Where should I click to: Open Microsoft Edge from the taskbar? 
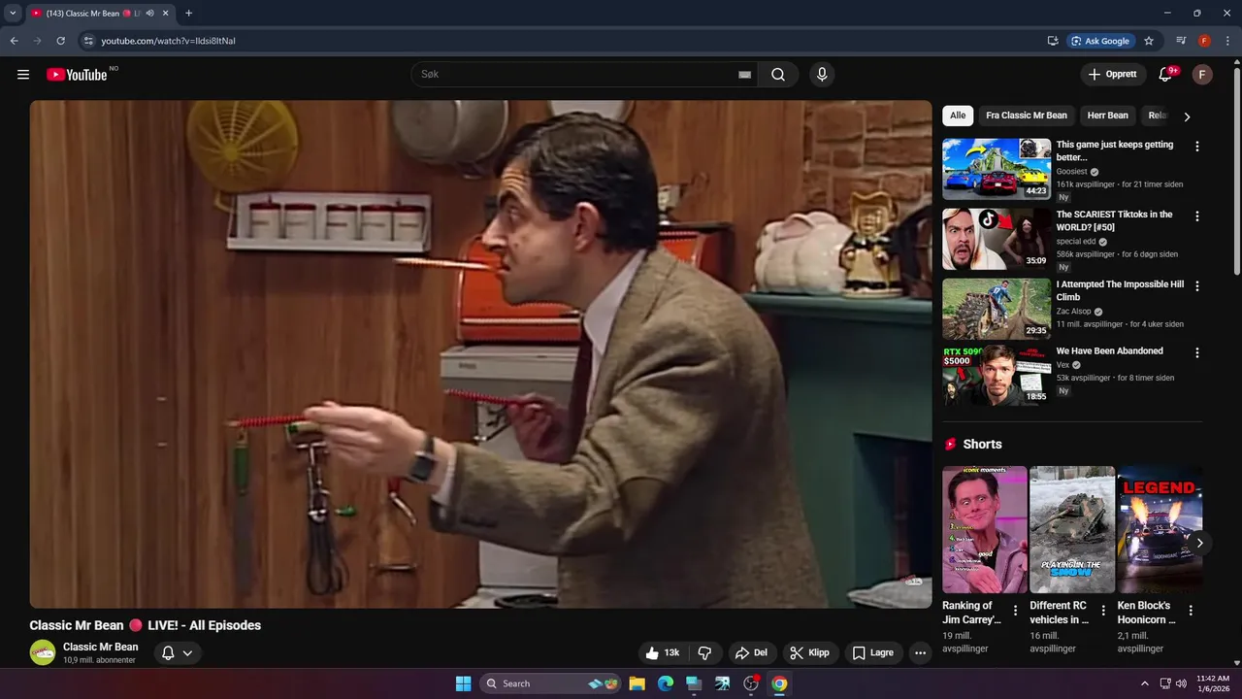point(666,683)
